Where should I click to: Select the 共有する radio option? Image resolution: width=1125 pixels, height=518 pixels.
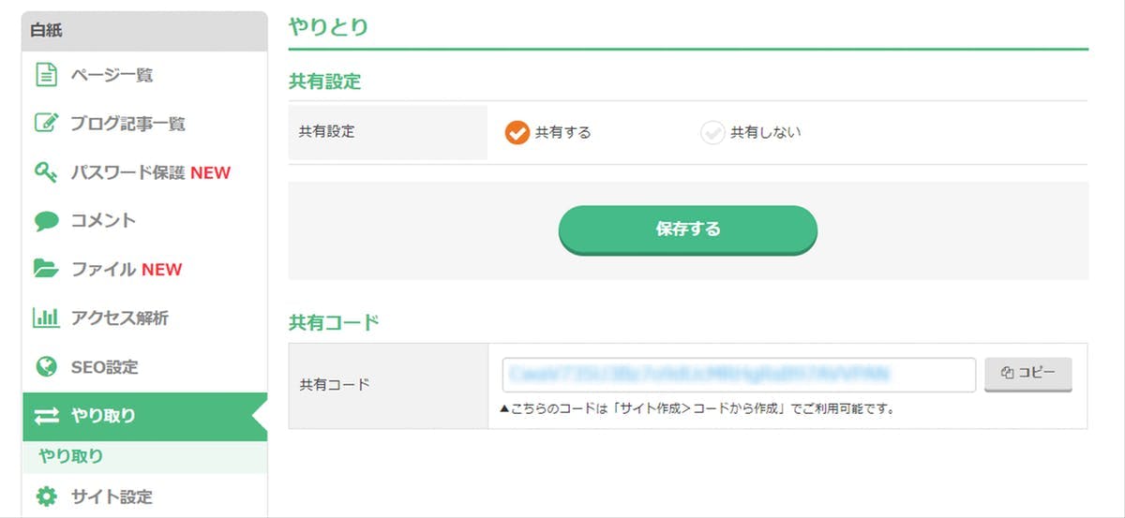click(x=517, y=133)
